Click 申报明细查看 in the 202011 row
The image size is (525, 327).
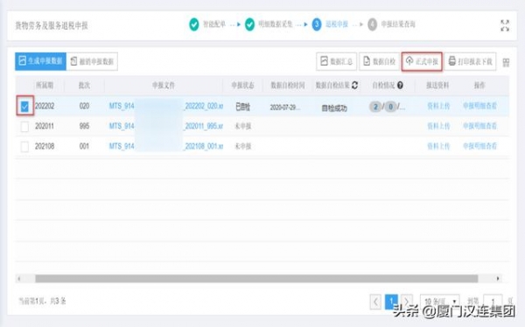coord(479,126)
